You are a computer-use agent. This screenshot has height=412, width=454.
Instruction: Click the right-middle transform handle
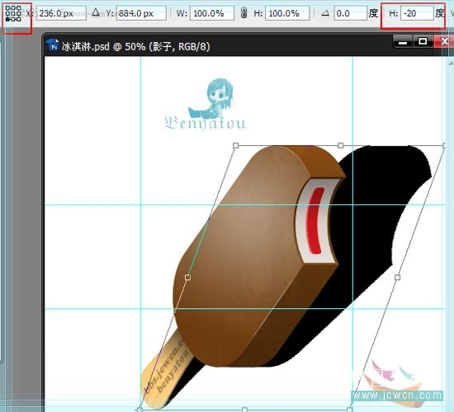(398, 278)
